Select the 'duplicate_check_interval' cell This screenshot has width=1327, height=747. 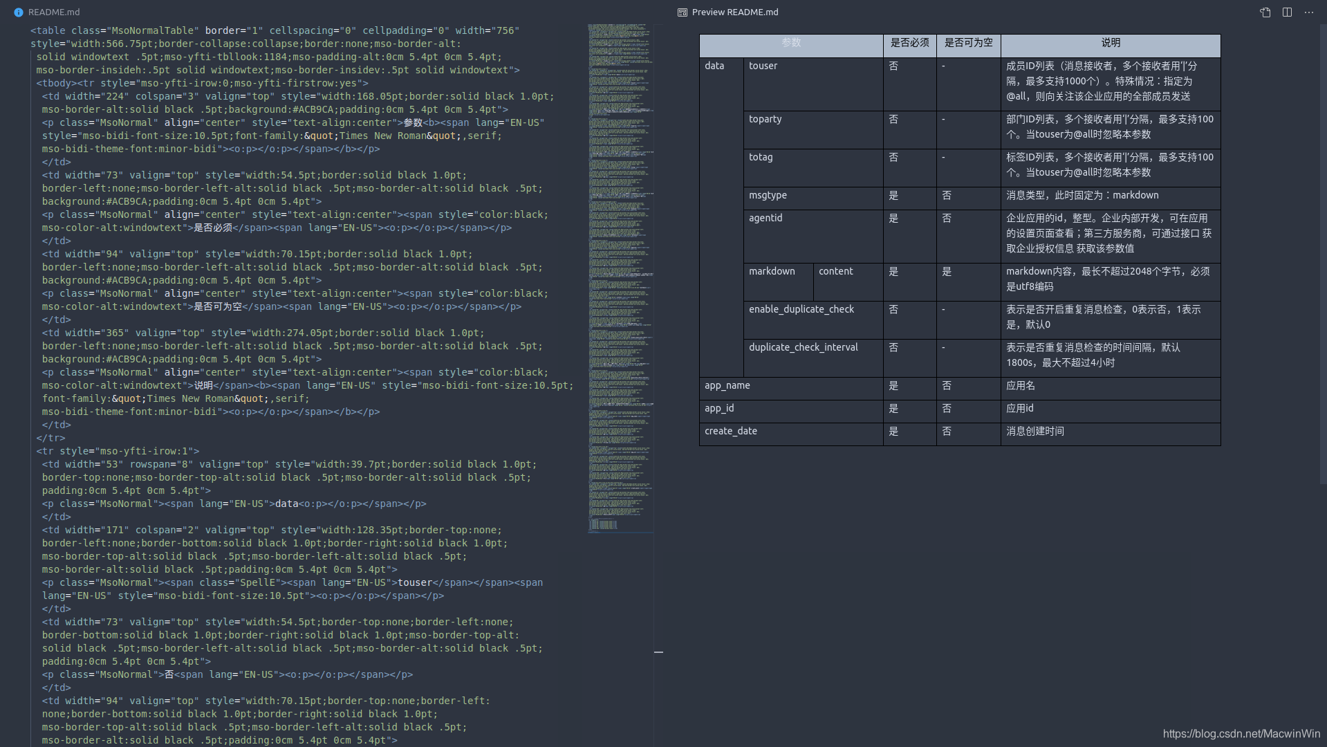(813, 358)
